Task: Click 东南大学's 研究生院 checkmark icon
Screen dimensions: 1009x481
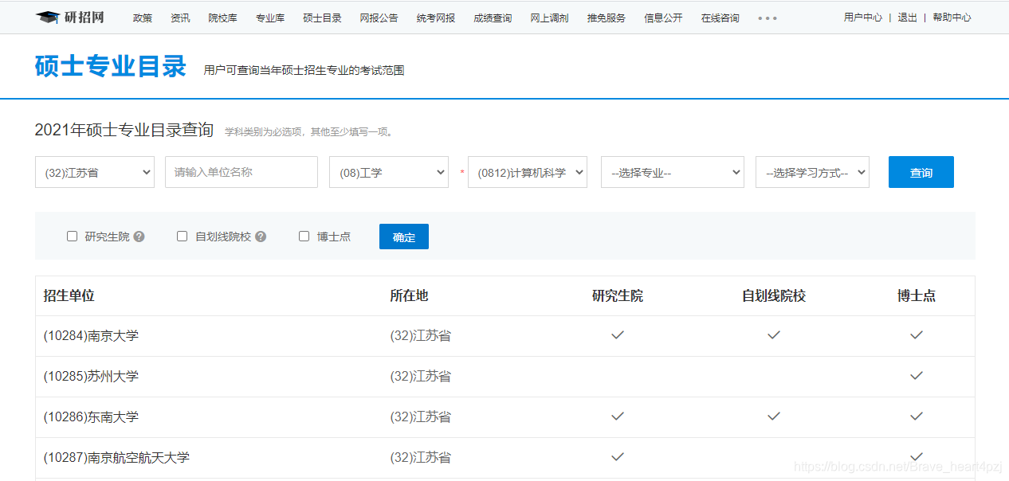Action: [618, 416]
